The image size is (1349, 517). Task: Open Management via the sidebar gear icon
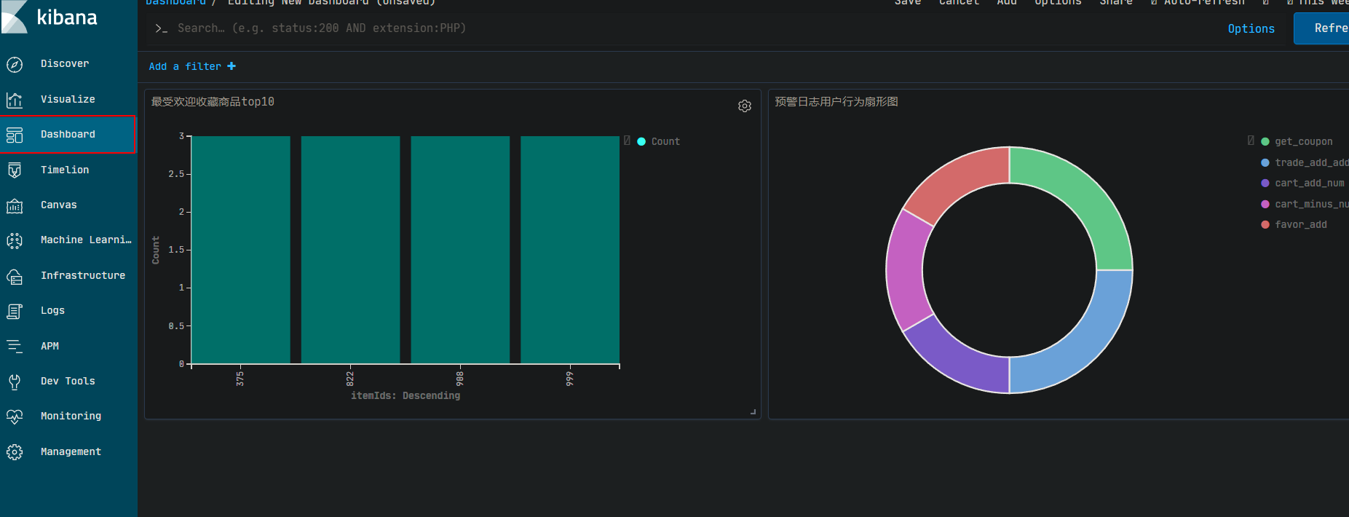coord(15,452)
